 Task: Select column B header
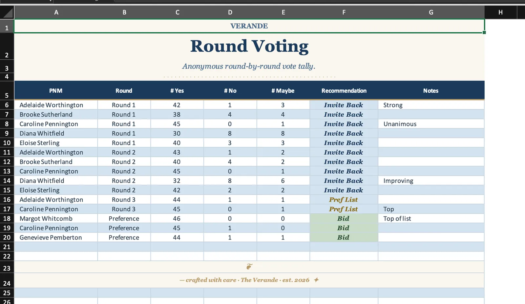[x=124, y=12]
